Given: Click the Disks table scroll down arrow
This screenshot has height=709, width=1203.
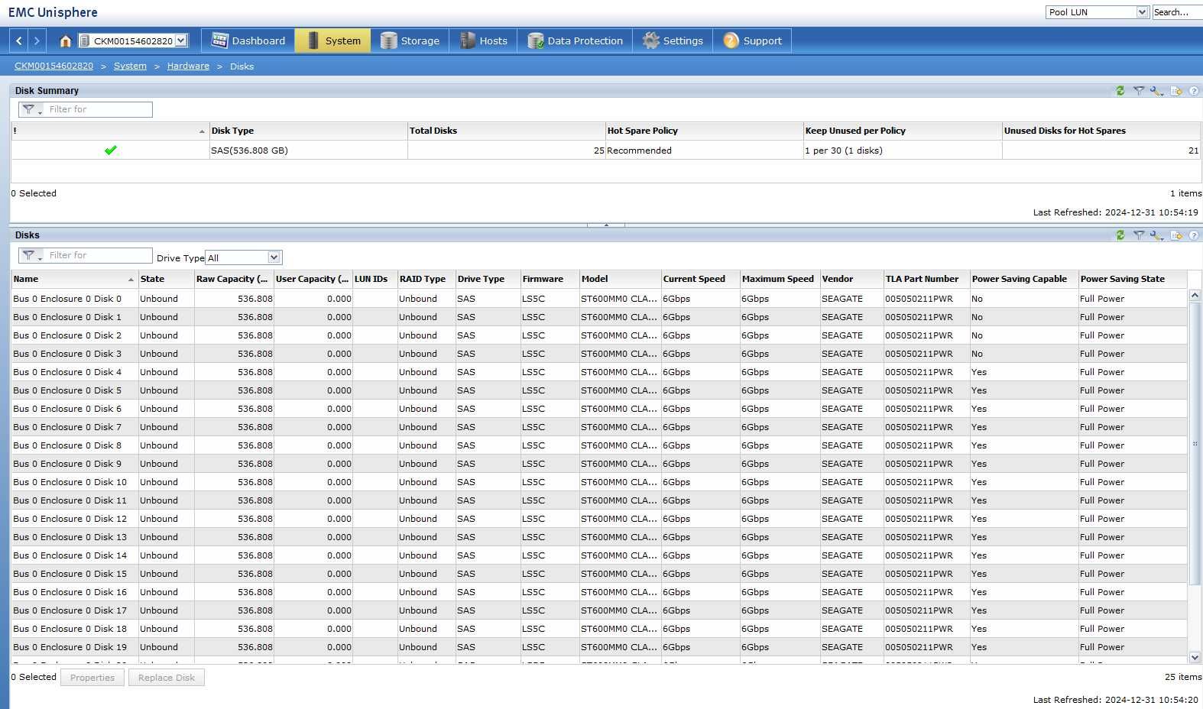Looking at the screenshot, I should click(1195, 657).
